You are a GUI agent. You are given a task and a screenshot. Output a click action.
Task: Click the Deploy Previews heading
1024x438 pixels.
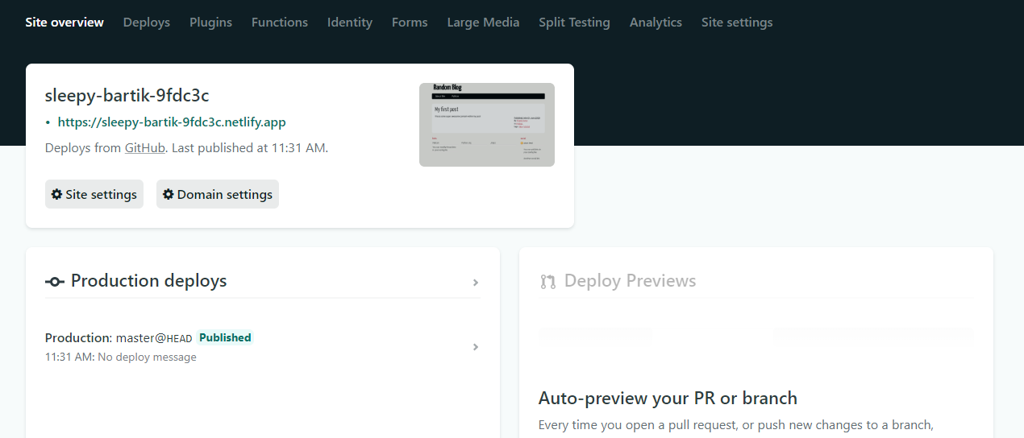(x=631, y=281)
